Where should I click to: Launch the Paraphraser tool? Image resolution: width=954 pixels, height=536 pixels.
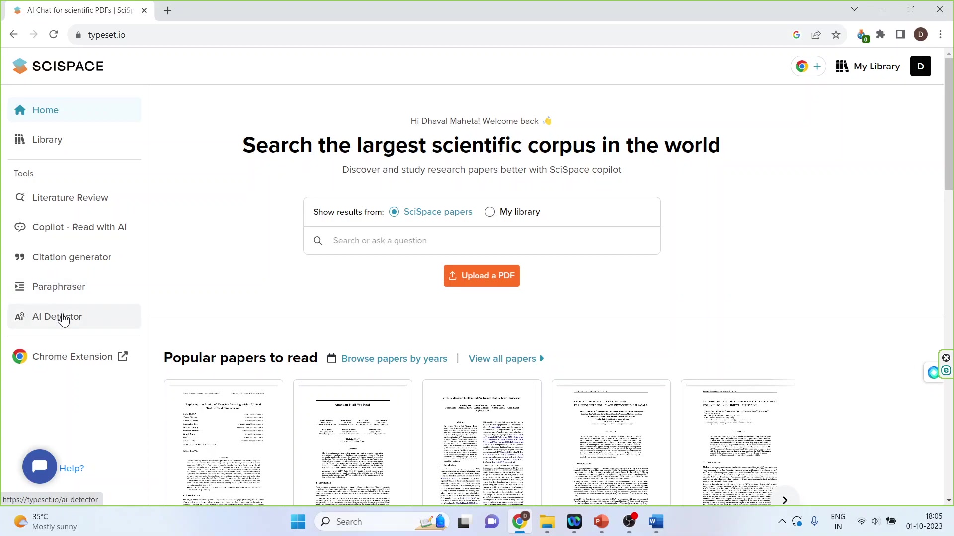[58, 286]
